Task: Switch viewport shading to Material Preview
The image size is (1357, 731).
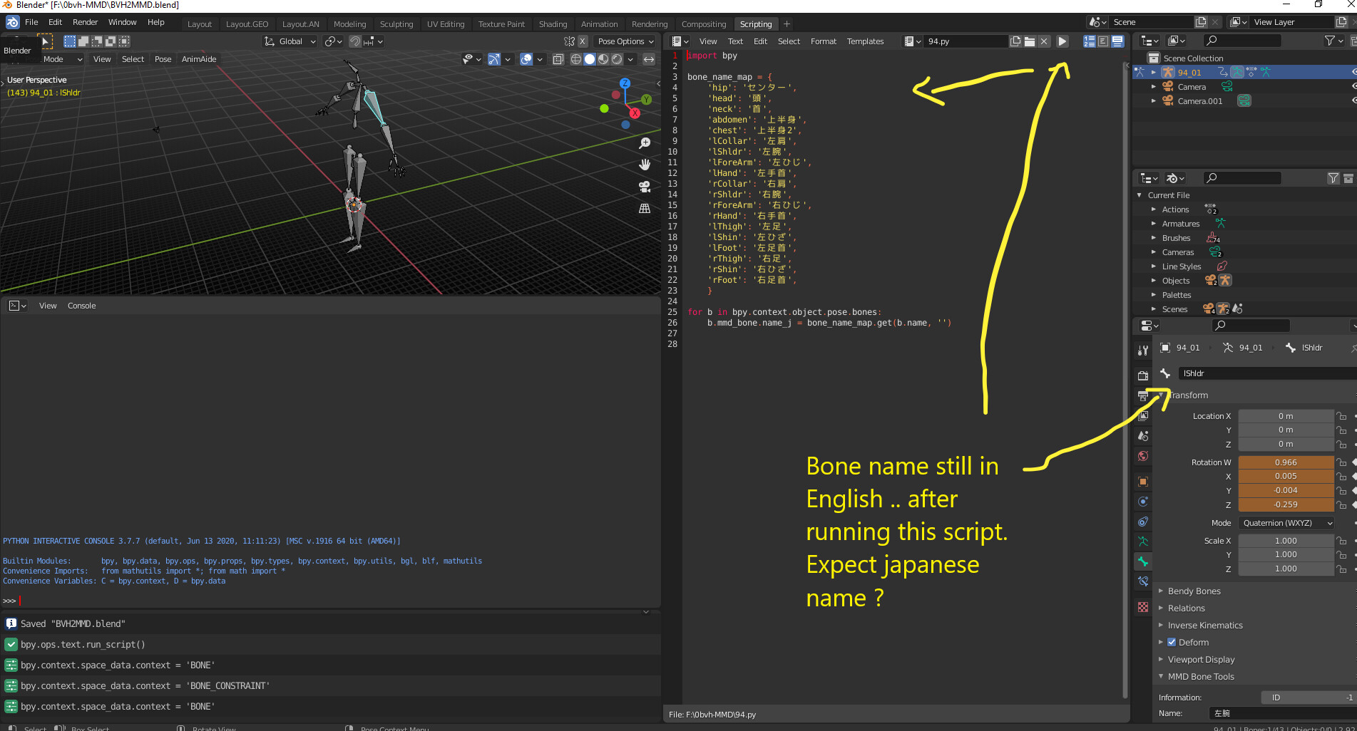Action: 604,59
